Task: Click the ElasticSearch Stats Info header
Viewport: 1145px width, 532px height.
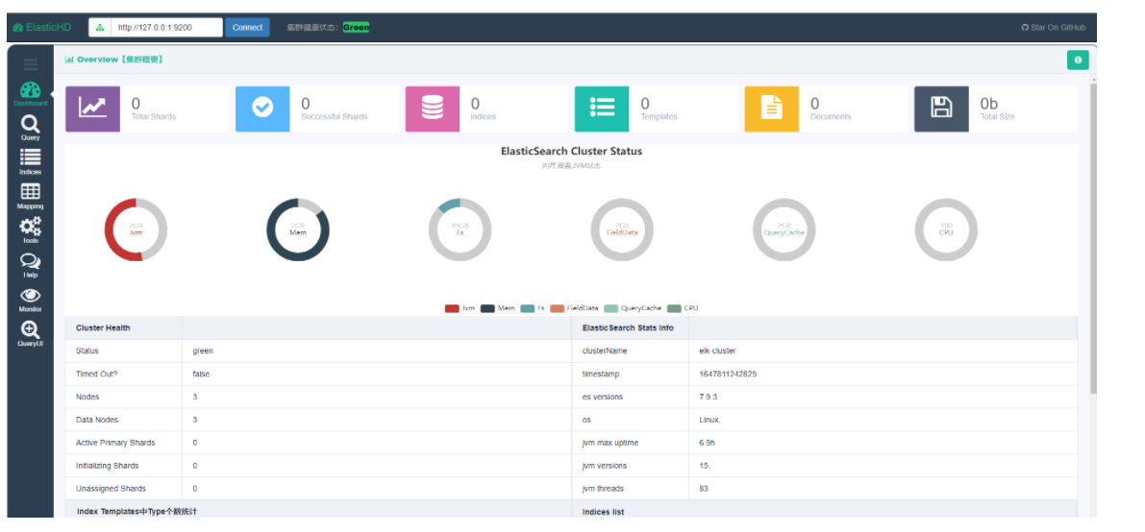Action: point(628,327)
